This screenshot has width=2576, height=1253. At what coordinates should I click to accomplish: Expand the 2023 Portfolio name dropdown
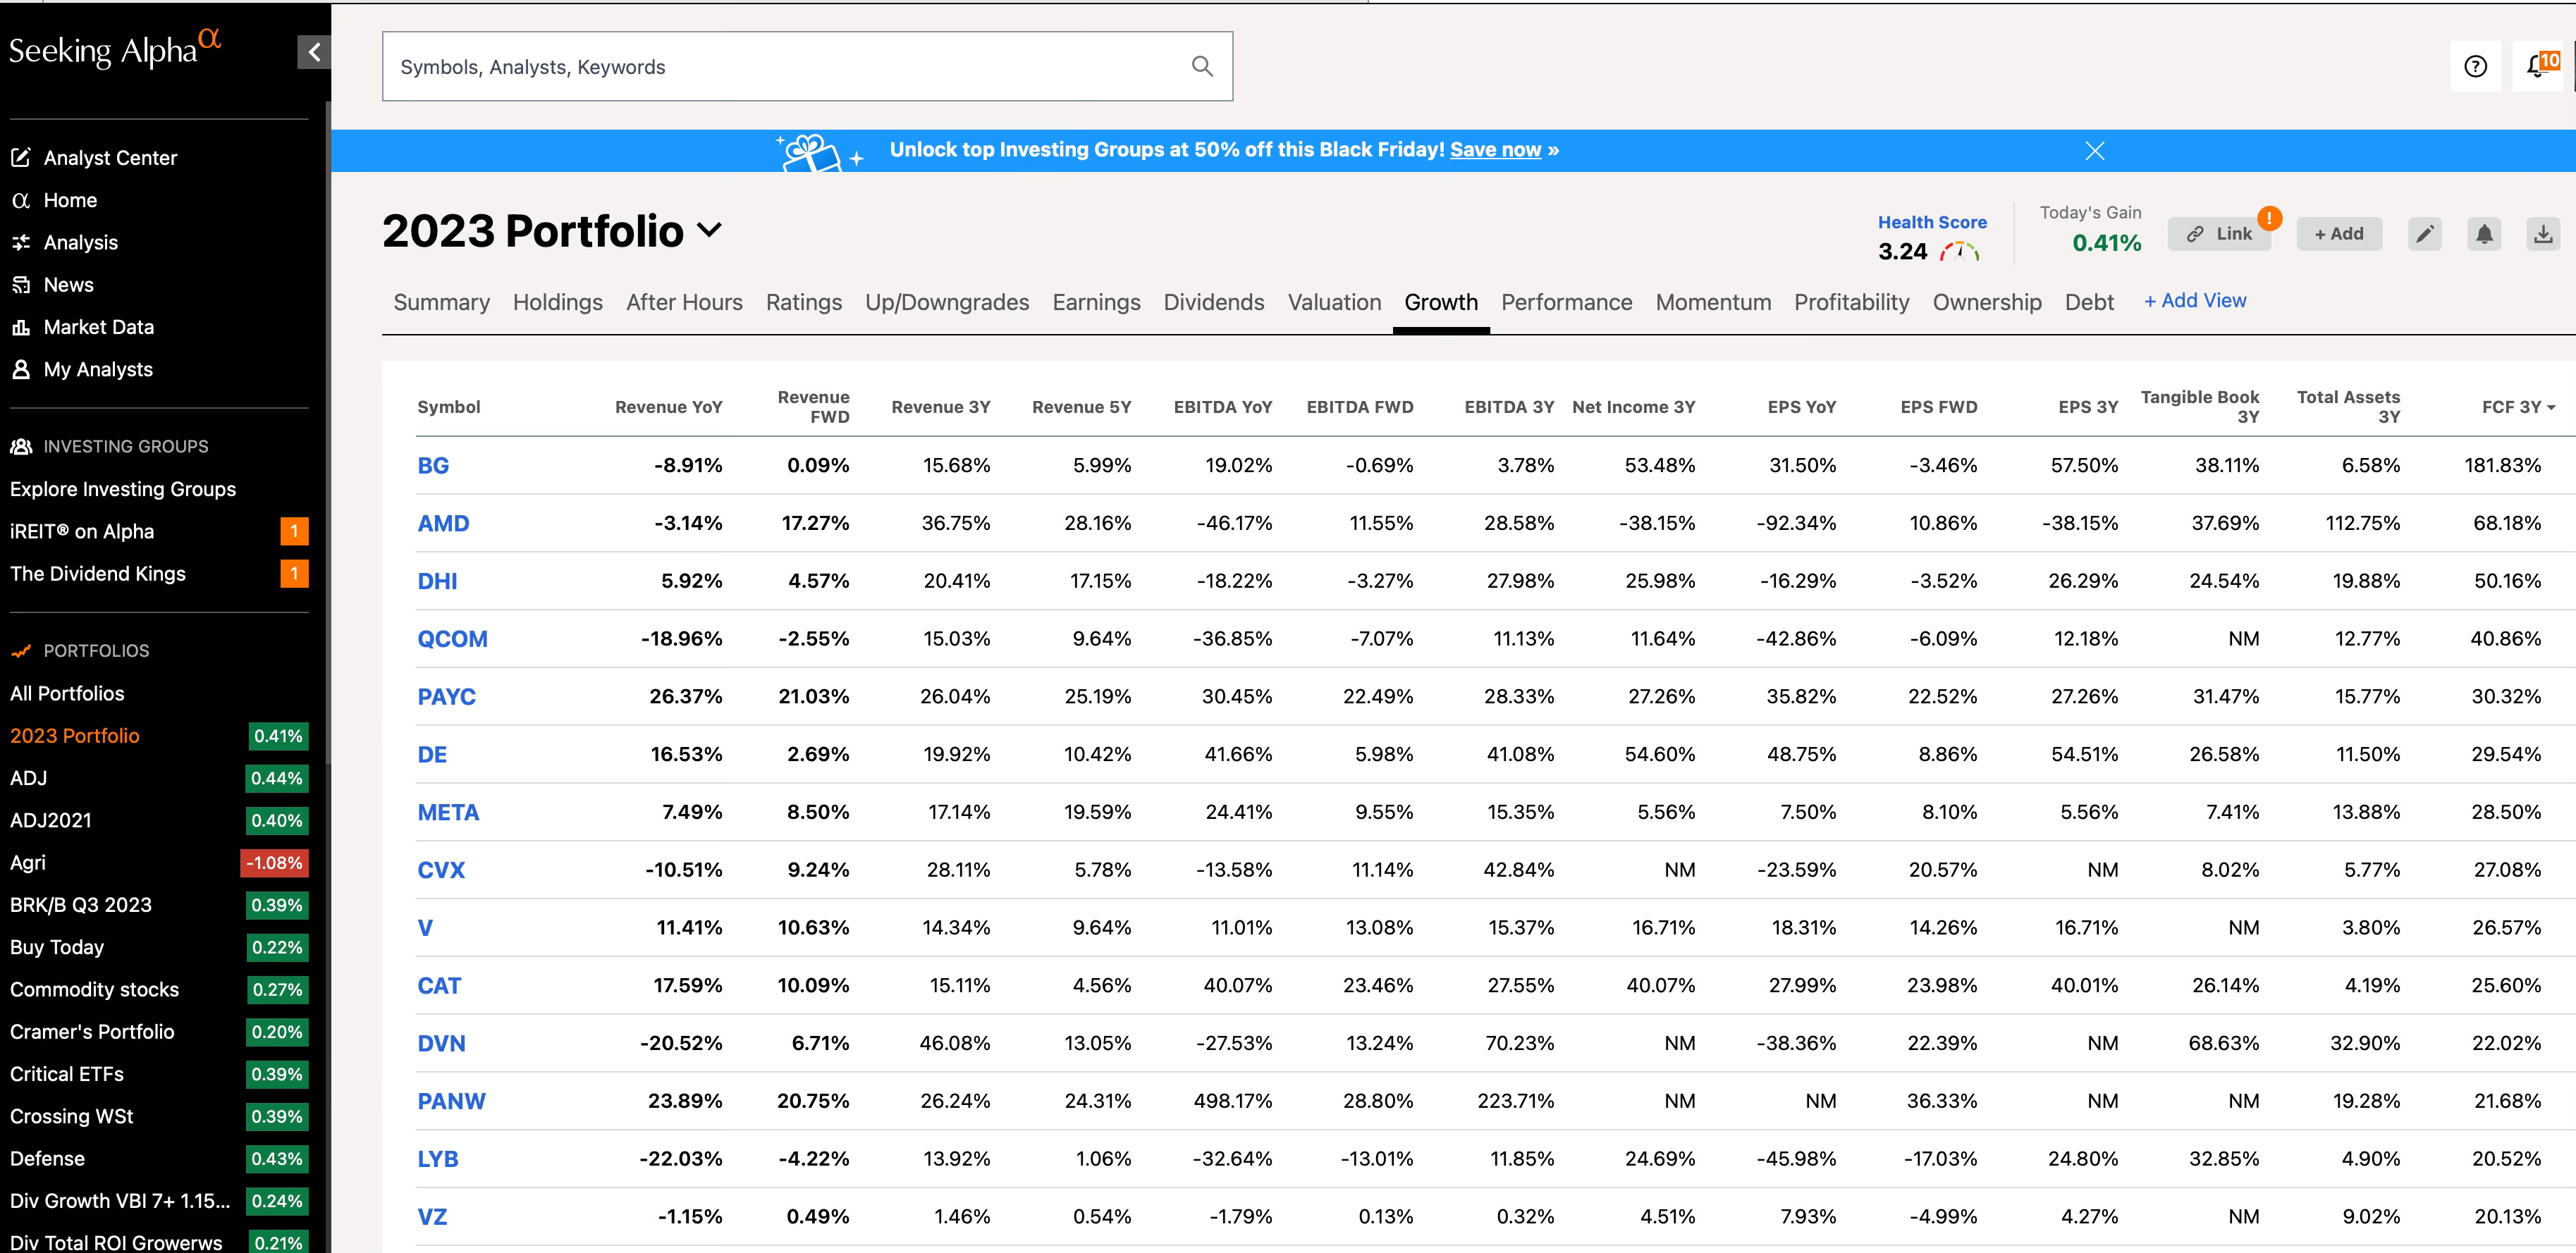[x=710, y=230]
